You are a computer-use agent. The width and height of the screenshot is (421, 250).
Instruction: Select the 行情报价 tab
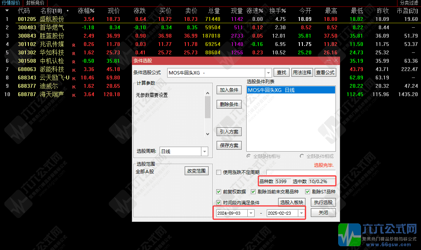[x=11, y=3]
